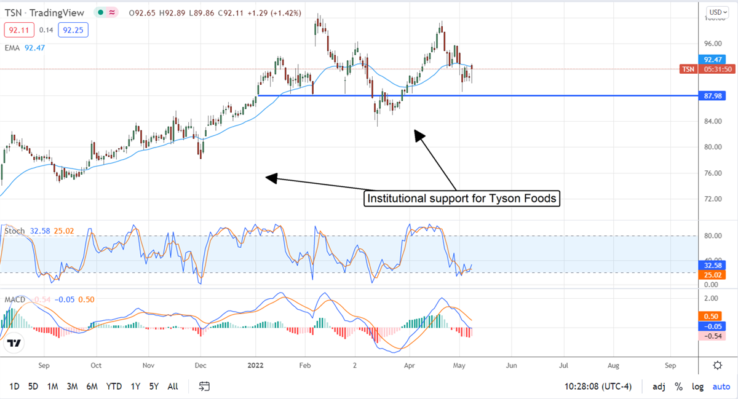Click the Jun label on time axis

pos(511,365)
